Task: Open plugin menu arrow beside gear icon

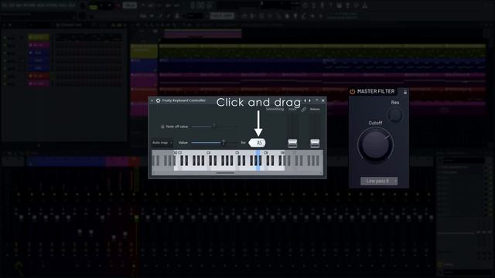Action: click(152, 100)
